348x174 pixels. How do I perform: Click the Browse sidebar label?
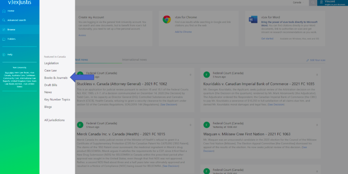[x=11, y=29]
